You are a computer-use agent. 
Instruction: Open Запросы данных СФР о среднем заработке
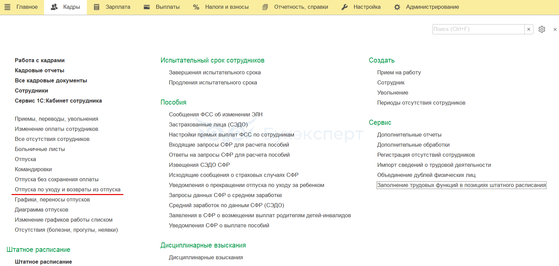click(225, 195)
